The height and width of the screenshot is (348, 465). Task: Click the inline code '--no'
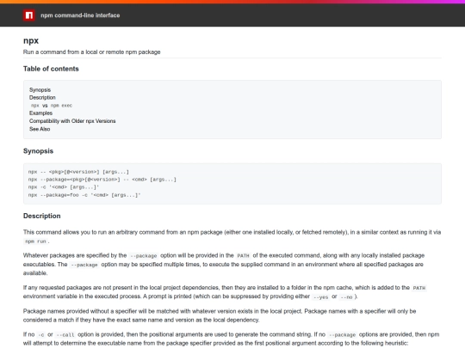(346, 297)
